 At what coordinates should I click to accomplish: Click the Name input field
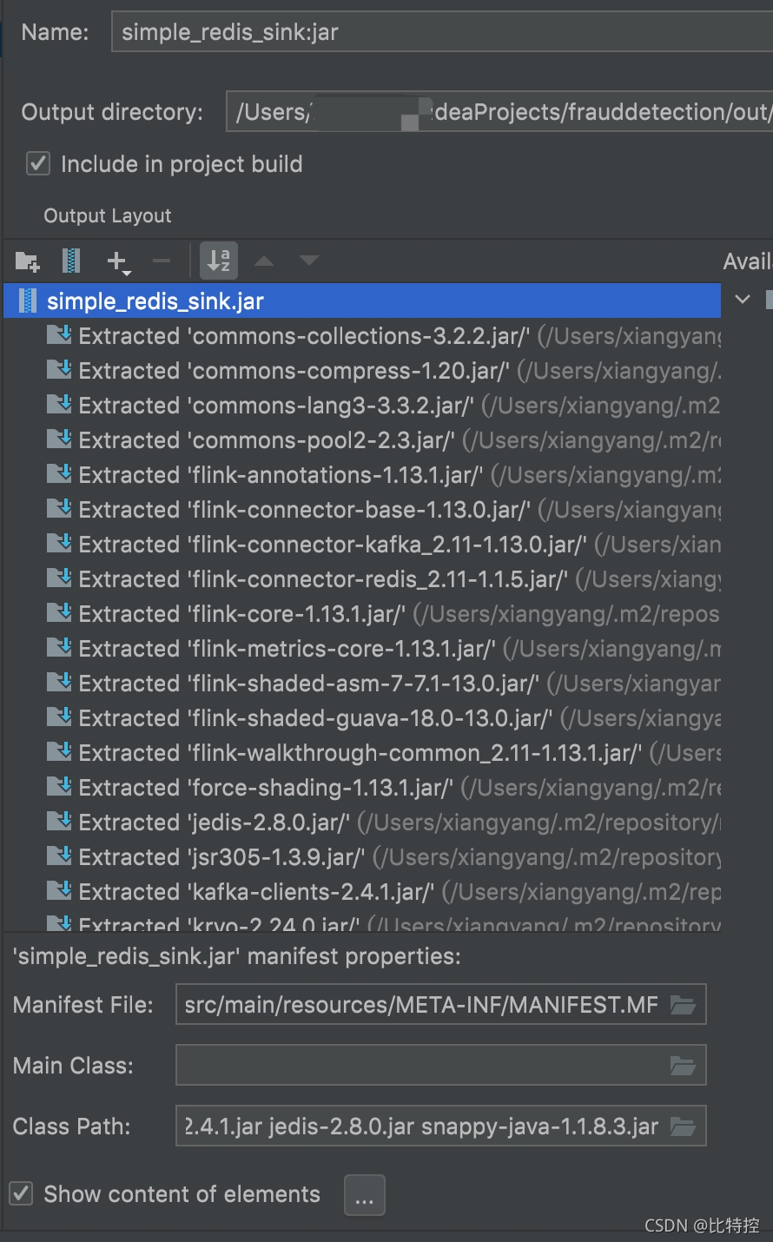click(442, 32)
